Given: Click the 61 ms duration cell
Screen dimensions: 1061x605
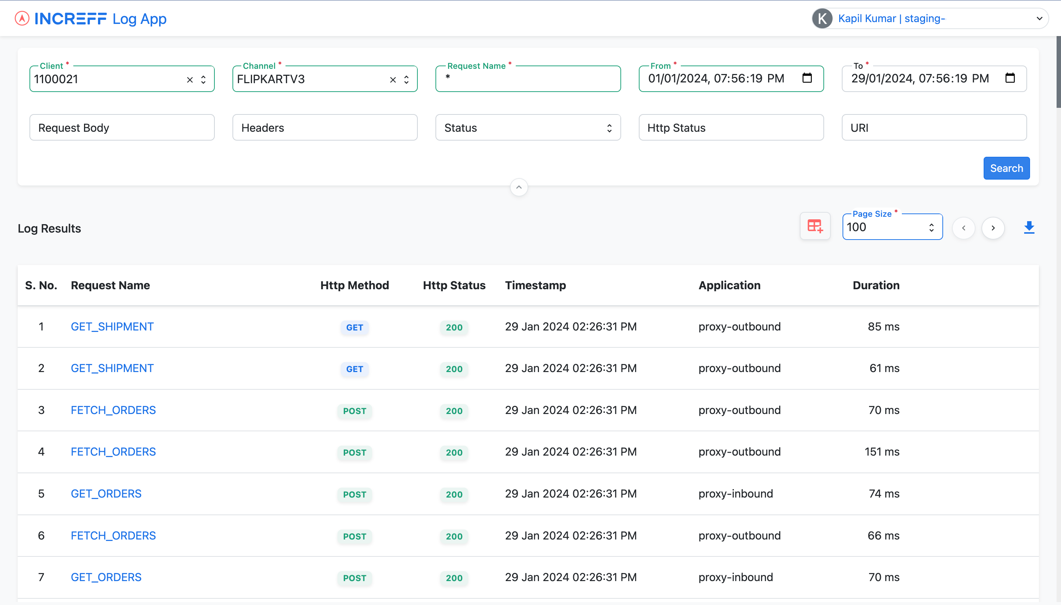Looking at the screenshot, I should click(884, 368).
